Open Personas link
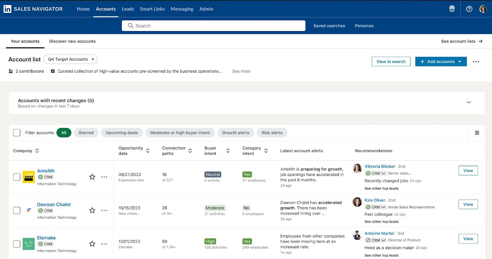Screen dimensions: 492x259 [364, 26]
